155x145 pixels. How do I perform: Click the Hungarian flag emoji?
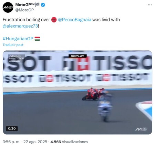tap(37, 39)
